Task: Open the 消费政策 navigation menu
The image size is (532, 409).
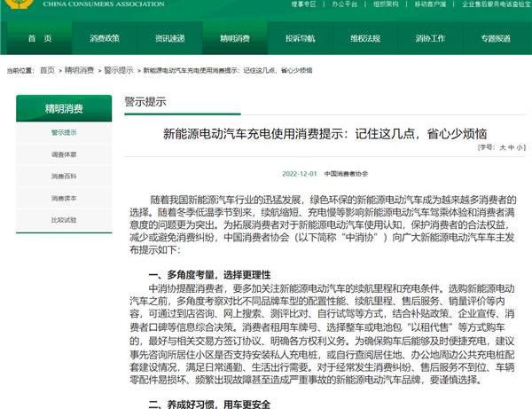Action: 104,39
